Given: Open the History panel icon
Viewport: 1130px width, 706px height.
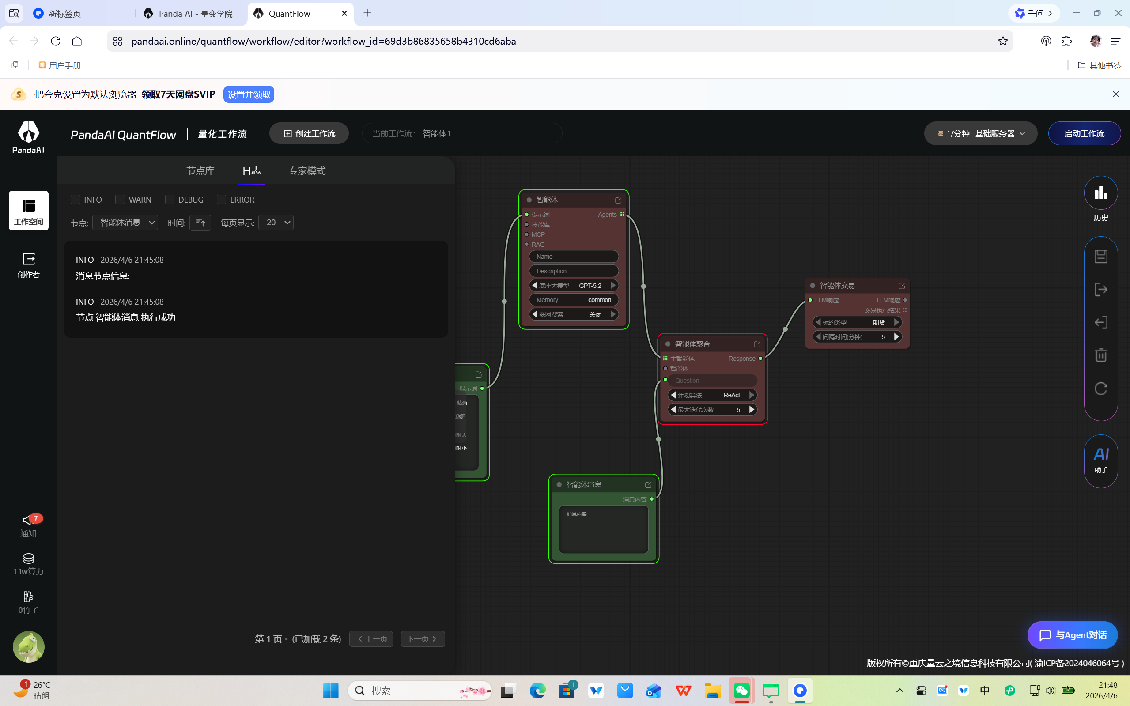Looking at the screenshot, I should pyautogui.click(x=1100, y=193).
